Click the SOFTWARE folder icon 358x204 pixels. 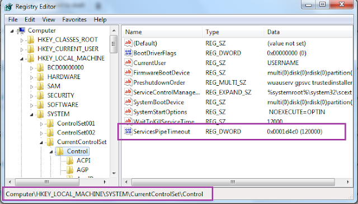[x=40, y=105]
